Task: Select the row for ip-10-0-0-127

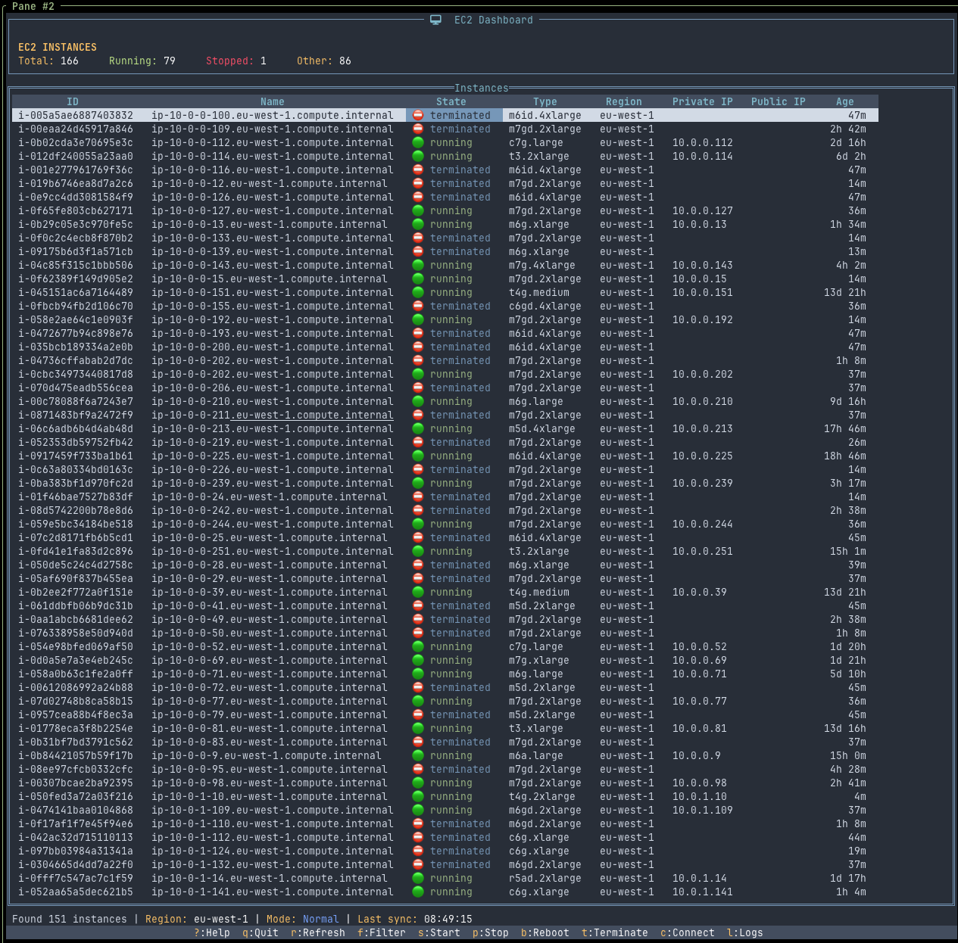Action: [x=273, y=210]
